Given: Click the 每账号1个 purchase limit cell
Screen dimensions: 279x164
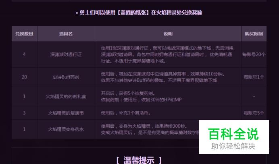Looking at the screenshot, I should [254, 77].
